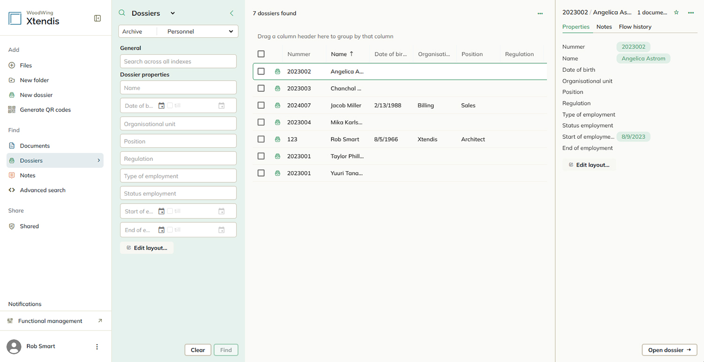The image size is (704, 362).
Task: Collapse search panel with green arrow
Action: [x=231, y=13]
